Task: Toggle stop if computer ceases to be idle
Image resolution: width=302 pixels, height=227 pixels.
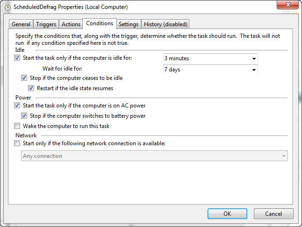Action: pyautogui.click(x=25, y=78)
